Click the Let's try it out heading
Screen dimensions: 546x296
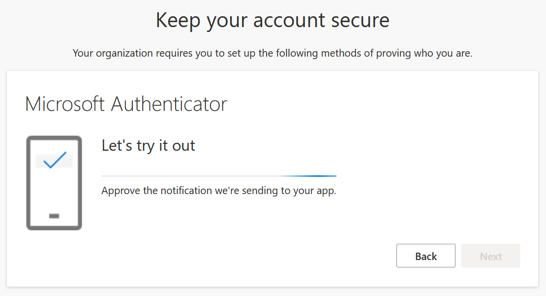tap(148, 145)
